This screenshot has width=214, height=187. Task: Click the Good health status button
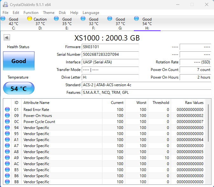click(19, 61)
